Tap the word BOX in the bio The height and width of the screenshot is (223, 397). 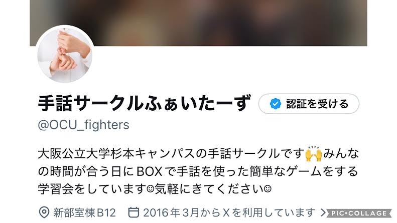(150, 172)
